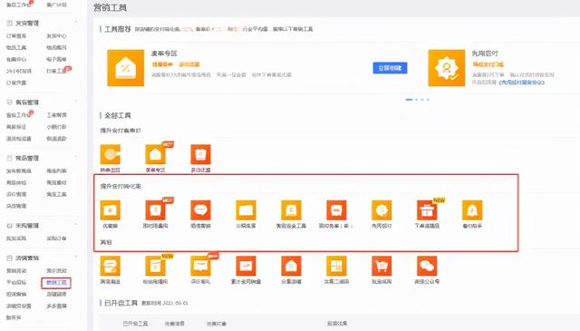Go to 店铺装修 in the sidebar

click(x=56, y=295)
